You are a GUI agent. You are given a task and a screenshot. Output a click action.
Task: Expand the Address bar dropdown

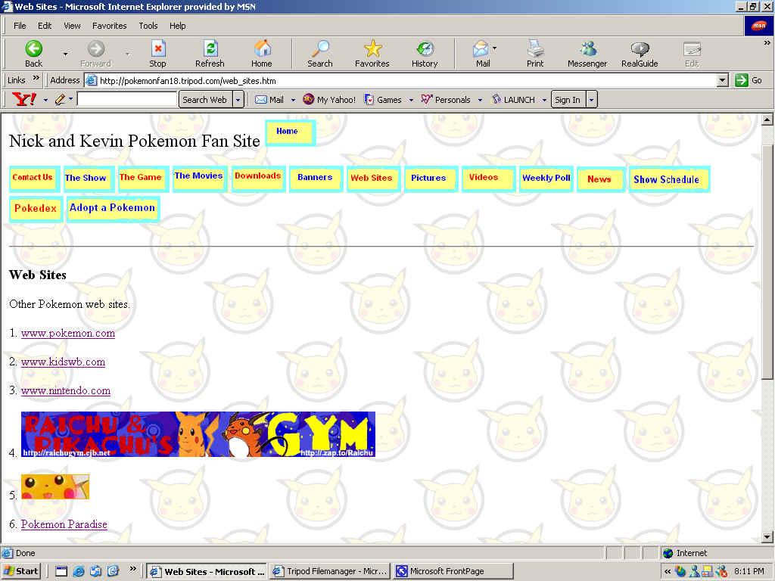click(x=723, y=80)
